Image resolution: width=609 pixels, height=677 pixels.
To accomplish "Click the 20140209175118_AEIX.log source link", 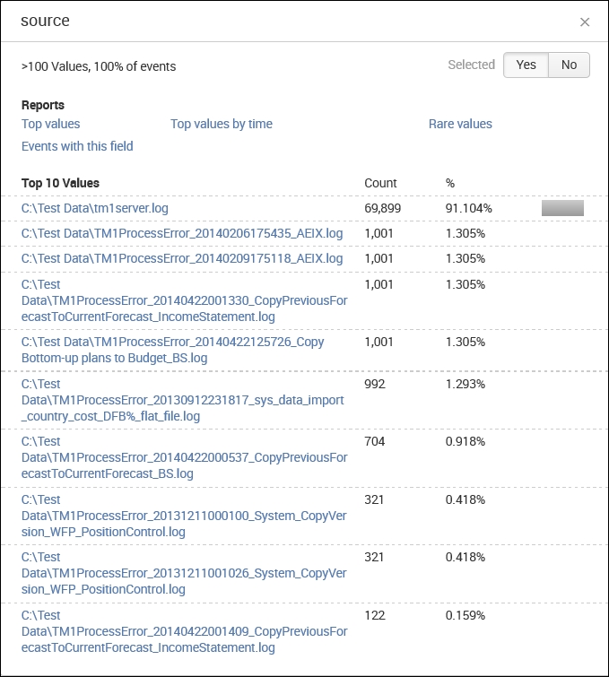I will [x=182, y=258].
